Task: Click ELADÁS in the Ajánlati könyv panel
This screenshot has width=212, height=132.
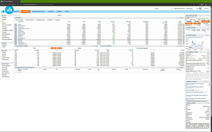Action: tap(54, 48)
